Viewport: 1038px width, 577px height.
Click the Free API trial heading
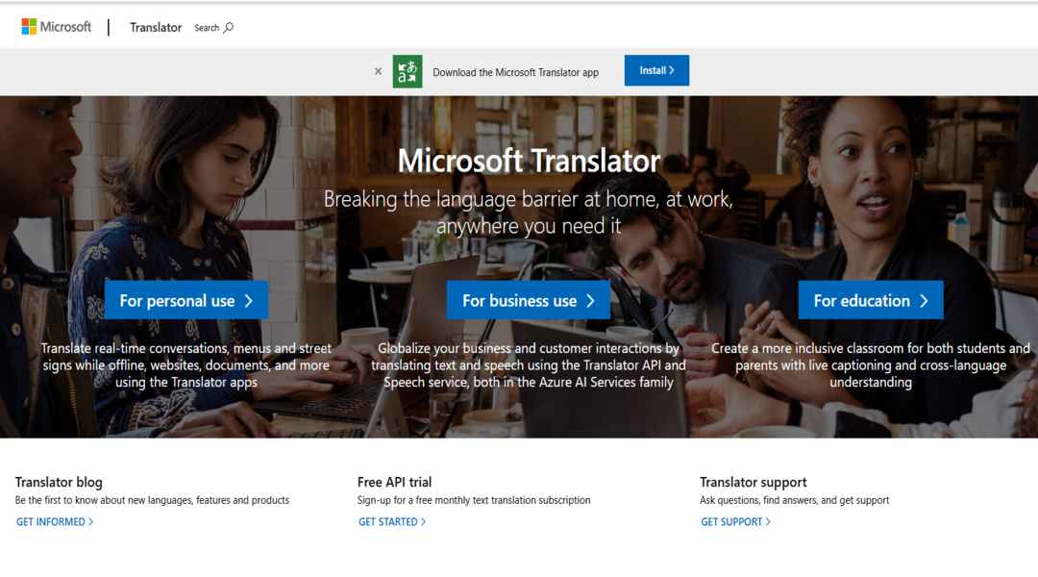click(x=395, y=482)
